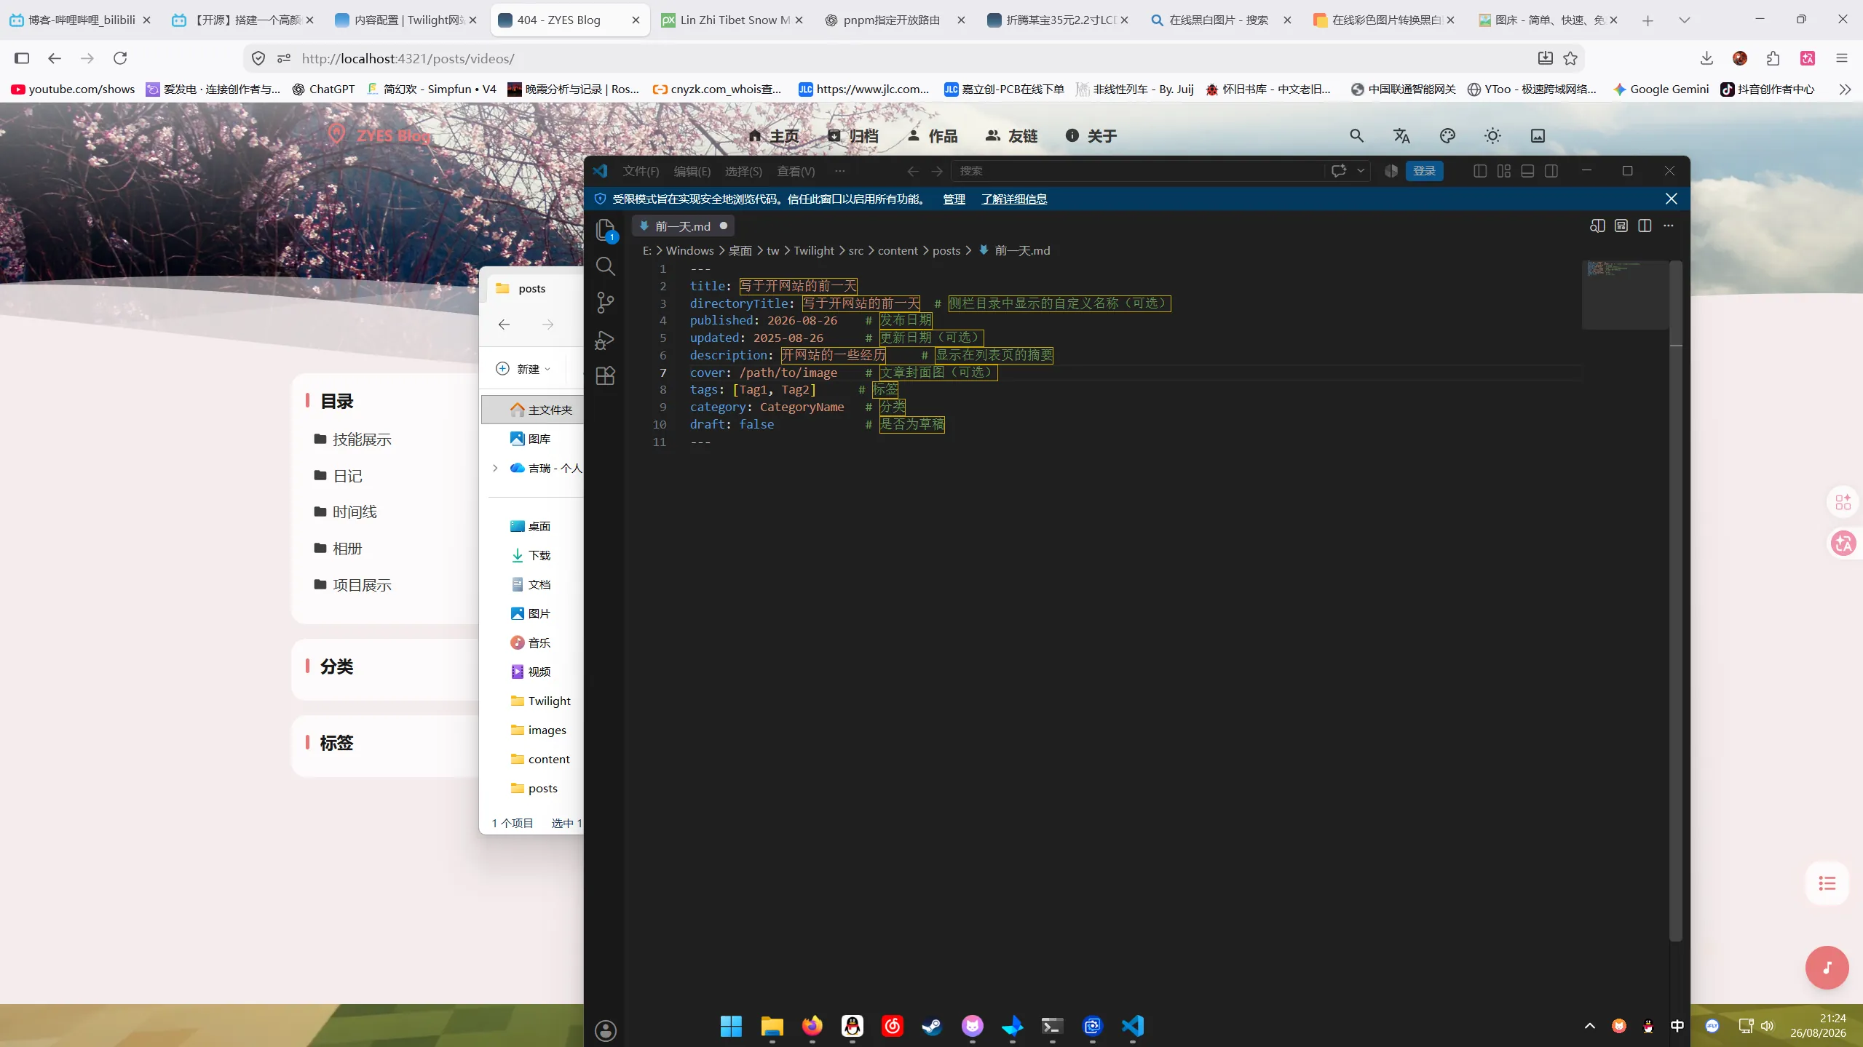Open Source Control view in VS Code
This screenshot has height=1047, width=1863.
point(605,303)
